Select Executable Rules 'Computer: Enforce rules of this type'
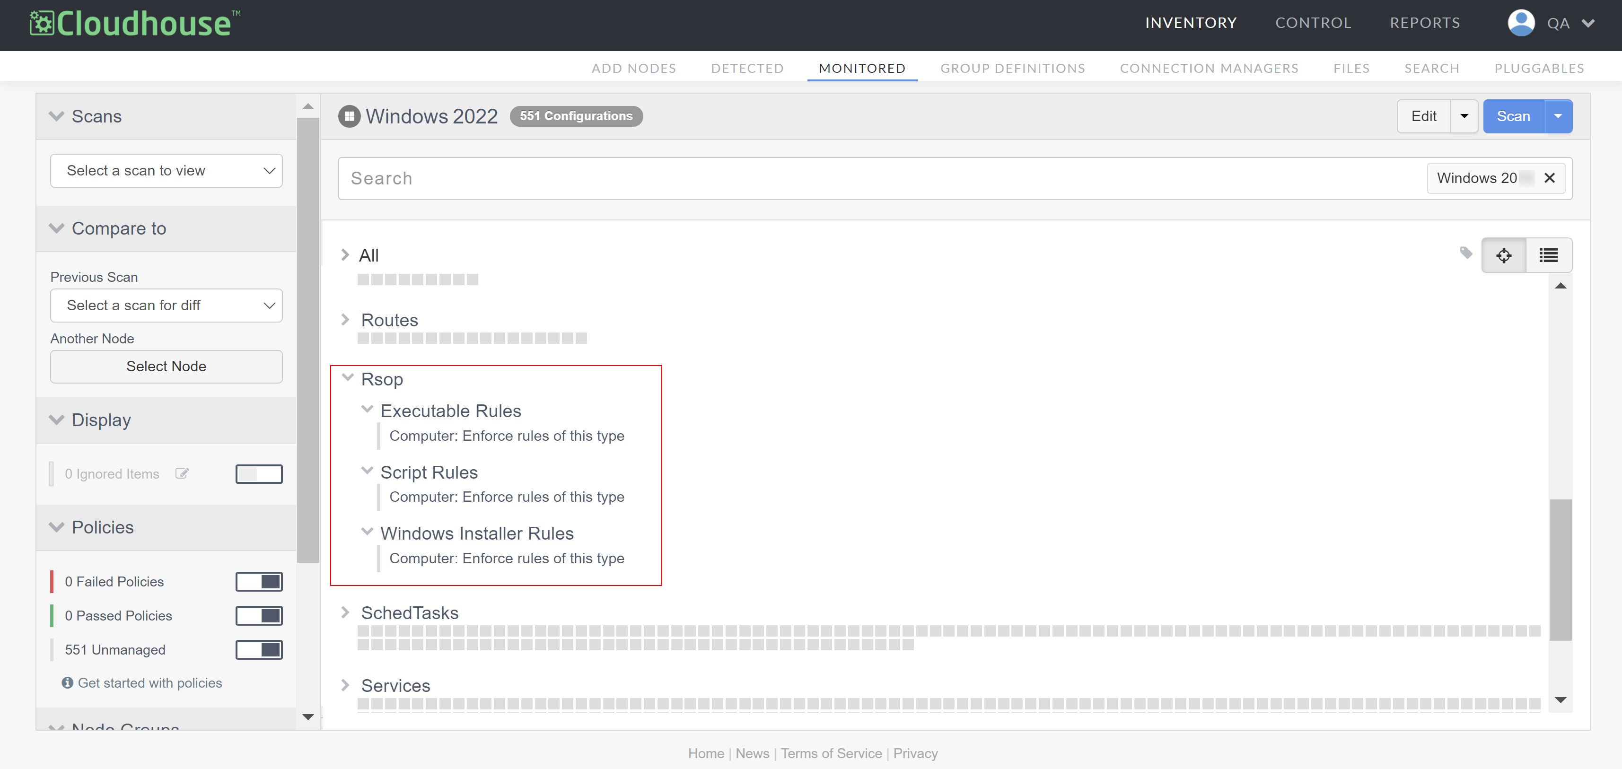The height and width of the screenshot is (769, 1622). point(507,436)
